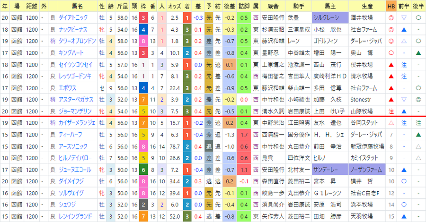Open the レッツゴードンキ link
The height and width of the screenshot is (222, 426).
pos(75,77)
